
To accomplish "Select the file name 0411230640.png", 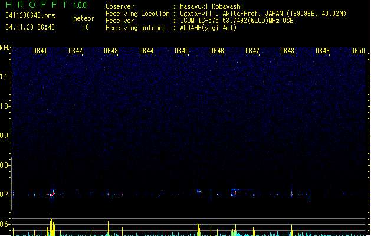I will 30,15.
